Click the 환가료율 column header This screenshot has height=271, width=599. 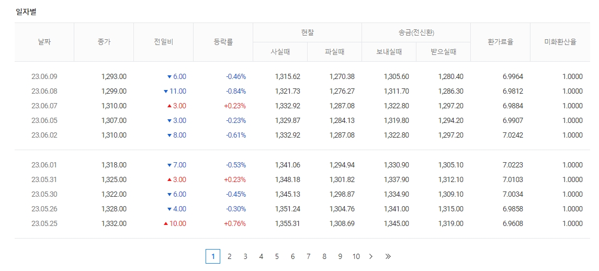coord(501,42)
